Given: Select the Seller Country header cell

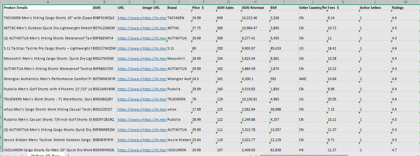Looking at the screenshot, I should click(x=312, y=7).
